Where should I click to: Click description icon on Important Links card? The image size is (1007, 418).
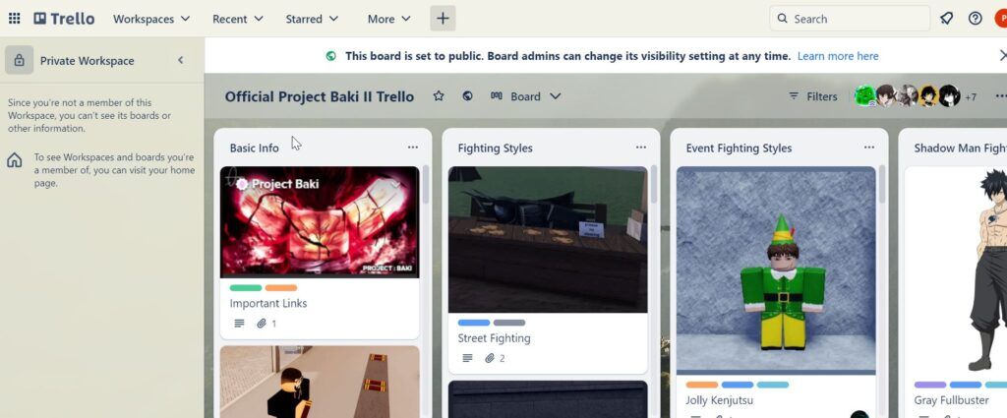pyautogui.click(x=239, y=324)
